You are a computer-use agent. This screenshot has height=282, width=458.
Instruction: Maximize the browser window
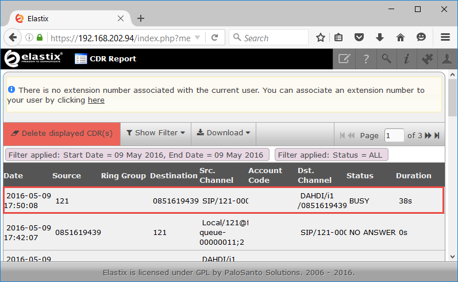click(418, 9)
